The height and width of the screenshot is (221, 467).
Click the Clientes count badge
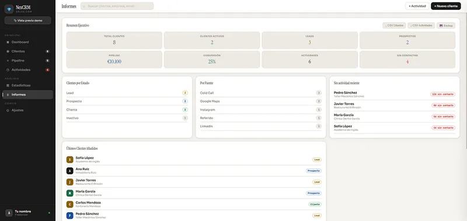tap(47, 51)
